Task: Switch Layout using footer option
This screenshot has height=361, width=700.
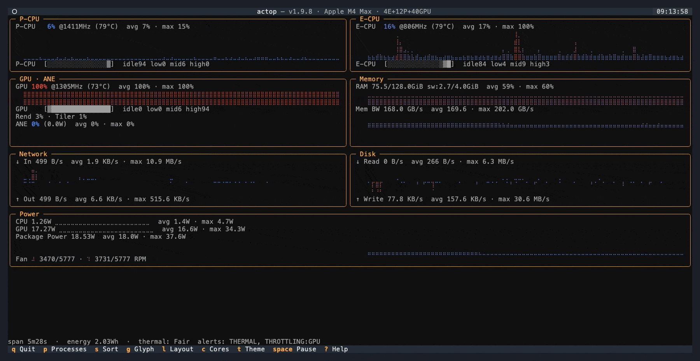Action: coord(178,349)
